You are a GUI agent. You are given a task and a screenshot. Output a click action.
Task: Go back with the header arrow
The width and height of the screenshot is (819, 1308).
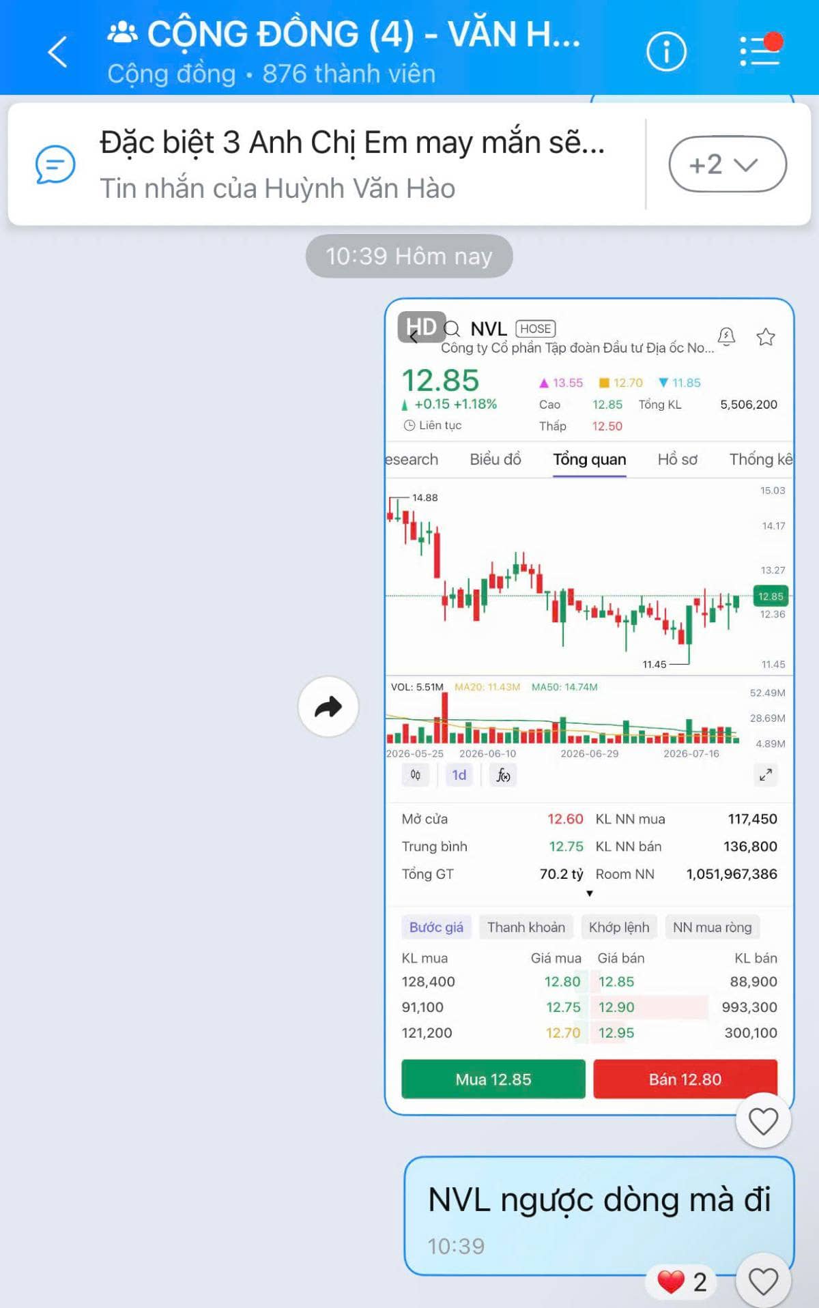(x=58, y=52)
